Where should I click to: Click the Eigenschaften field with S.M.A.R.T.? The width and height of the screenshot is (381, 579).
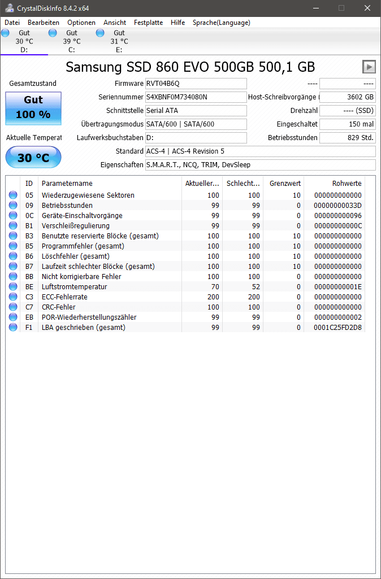pos(261,165)
